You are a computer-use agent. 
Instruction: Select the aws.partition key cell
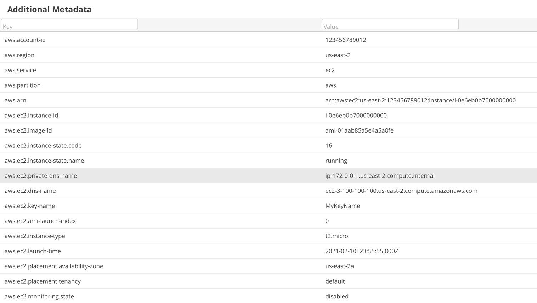[x=23, y=85]
